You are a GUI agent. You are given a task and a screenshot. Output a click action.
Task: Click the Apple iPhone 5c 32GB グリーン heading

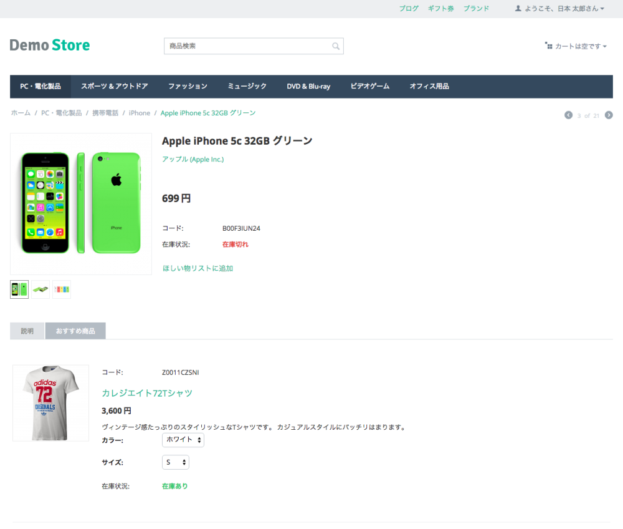pyautogui.click(x=237, y=141)
